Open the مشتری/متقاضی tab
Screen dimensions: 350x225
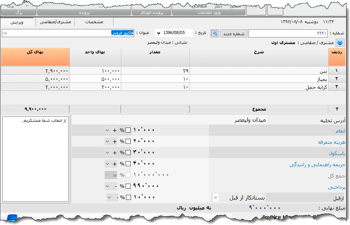[x=57, y=22]
